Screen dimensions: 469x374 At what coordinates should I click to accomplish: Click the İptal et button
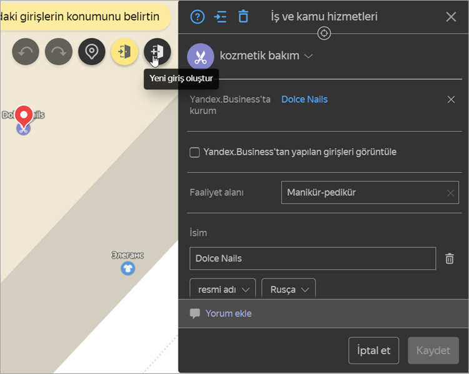tap(373, 350)
